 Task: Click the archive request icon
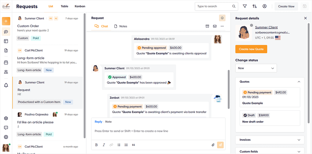(207, 26)
